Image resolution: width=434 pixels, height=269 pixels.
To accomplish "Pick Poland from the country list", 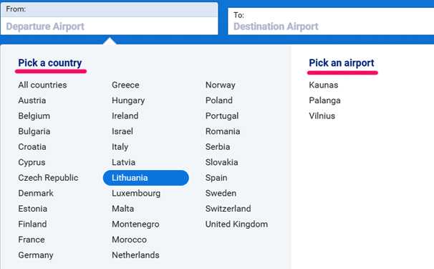I will pyautogui.click(x=219, y=100).
